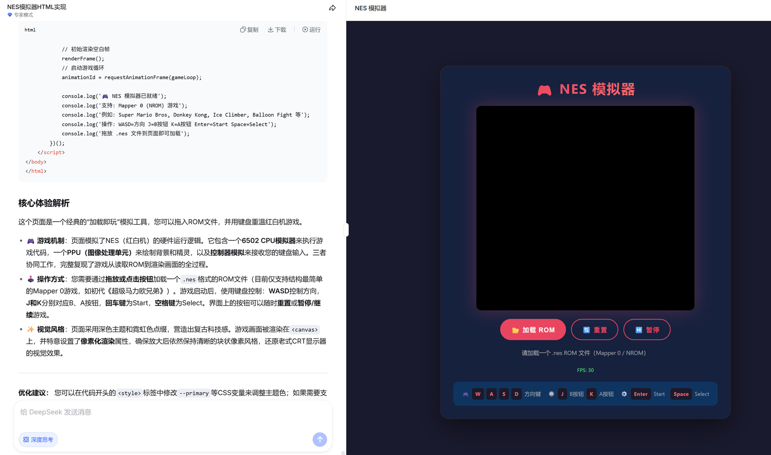Screen dimensions: 771x455
Task: Click the Space key hint
Action: [681, 394]
